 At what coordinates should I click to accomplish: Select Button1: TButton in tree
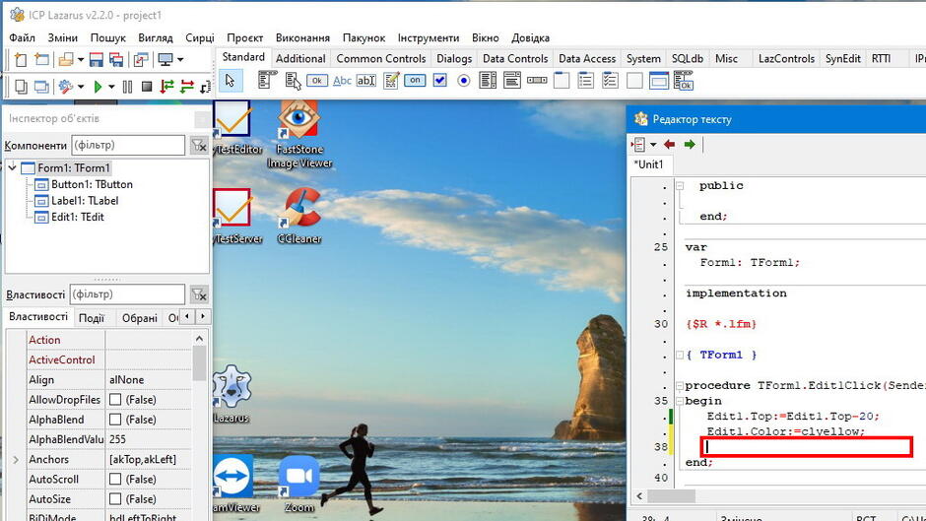[x=92, y=184]
